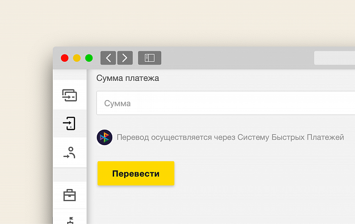Minimize window with yellow button

(77, 58)
